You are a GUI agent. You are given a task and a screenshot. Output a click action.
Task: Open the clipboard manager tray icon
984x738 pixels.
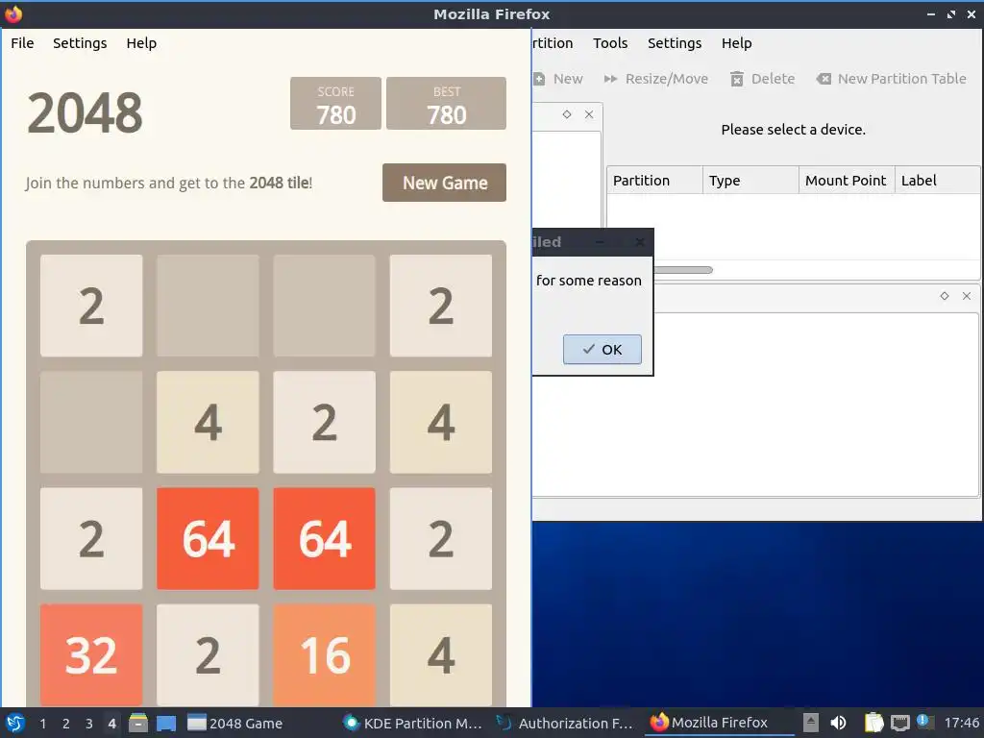click(x=873, y=723)
